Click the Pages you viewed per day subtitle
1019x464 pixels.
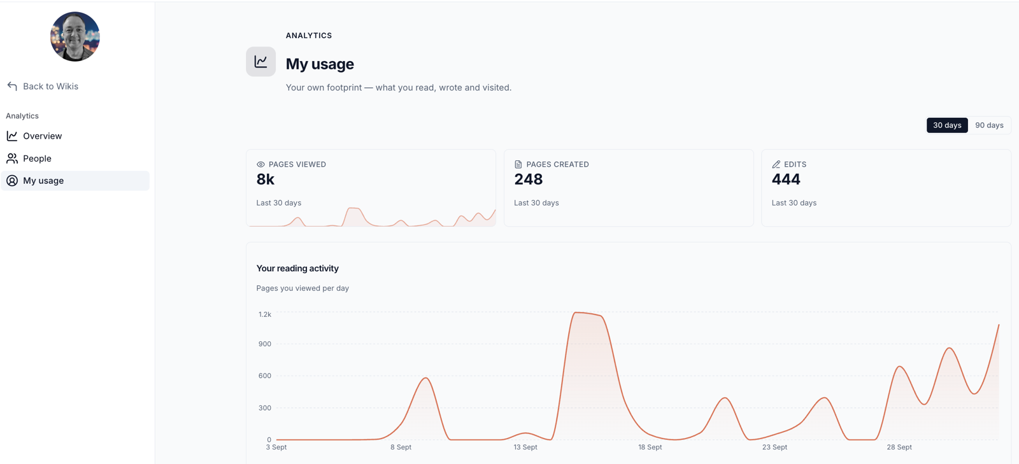click(x=303, y=288)
